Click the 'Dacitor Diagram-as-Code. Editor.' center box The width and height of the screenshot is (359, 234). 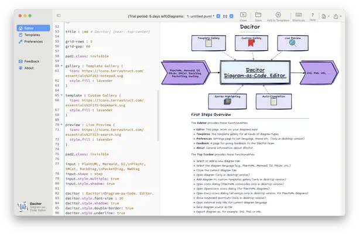coord(255,73)
